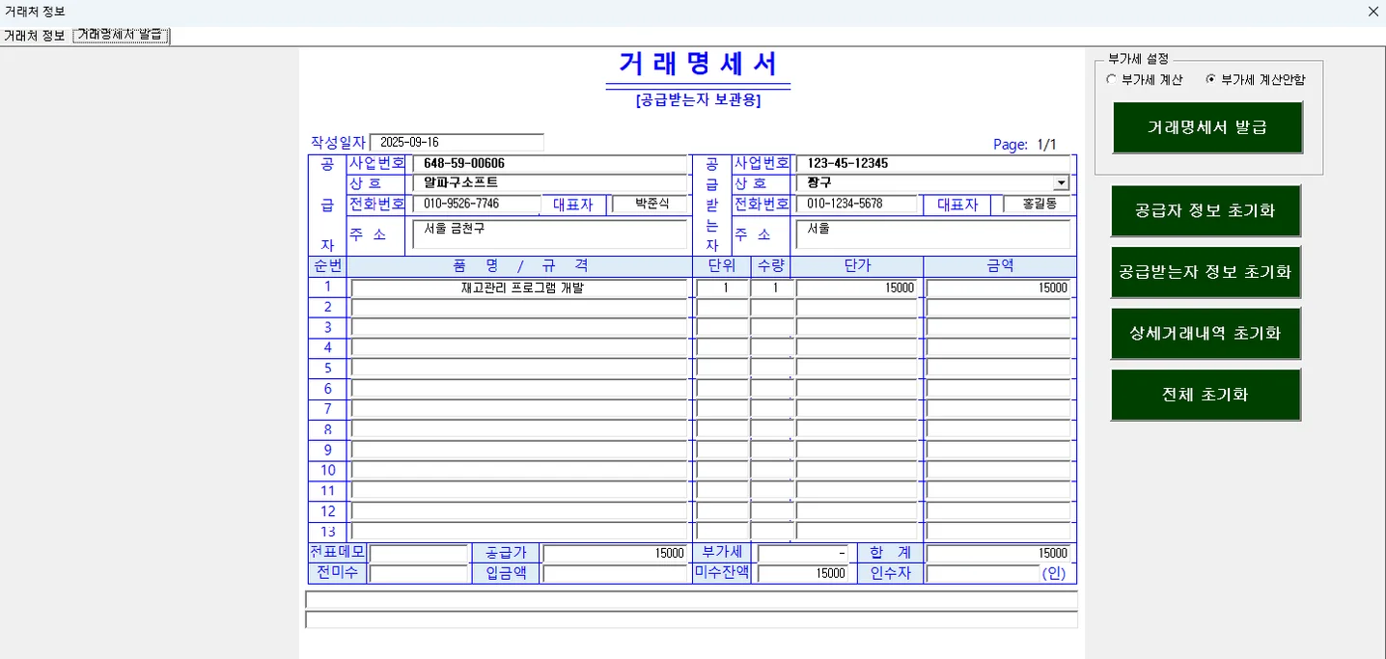Open the recipient 상호 dropdown arrow
1386x659 pixels.
1062,182
